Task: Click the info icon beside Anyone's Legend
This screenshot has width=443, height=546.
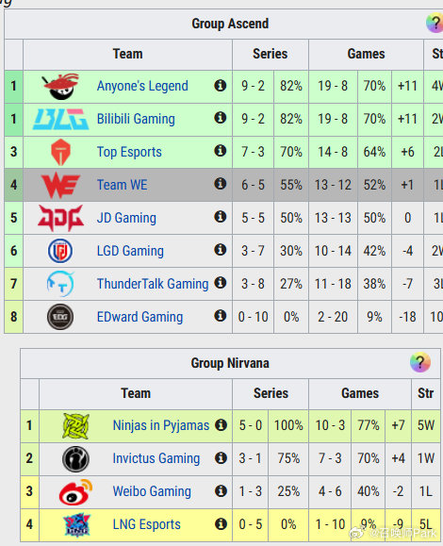Action: pos(220,85)
